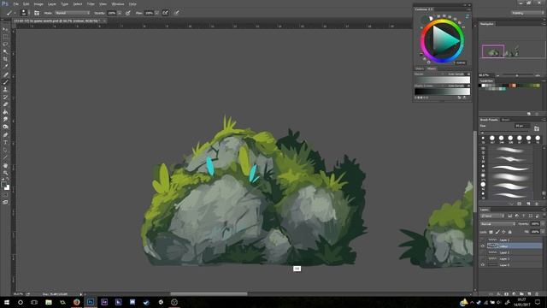The height and width of the screenshot is (308, 547).
Task: Click the document tab title
Action: click(57, 21)
